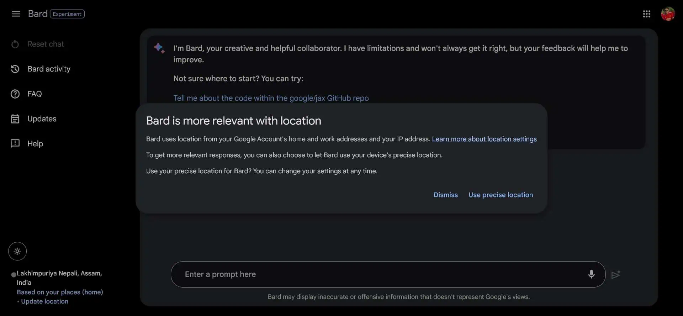
Task: Click the Updates calendar icon
Action: (15, 119)
